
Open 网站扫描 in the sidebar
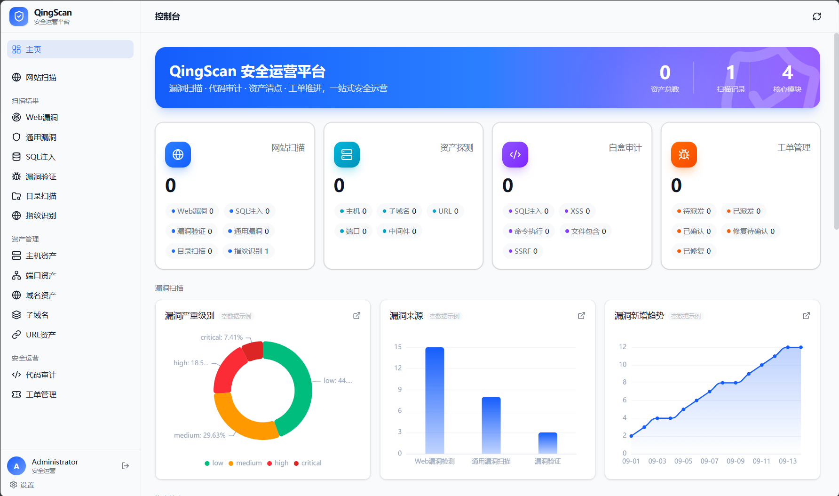[70, 77]
